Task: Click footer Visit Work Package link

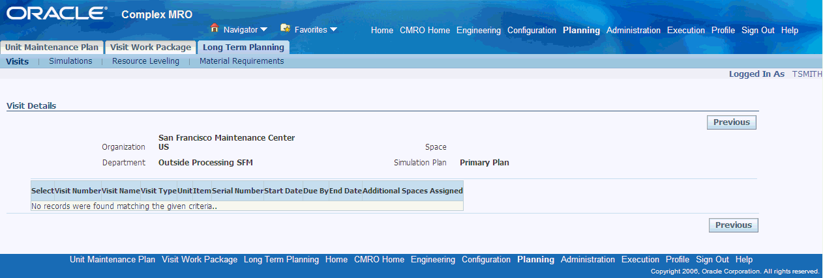Action: pos(200,259)
